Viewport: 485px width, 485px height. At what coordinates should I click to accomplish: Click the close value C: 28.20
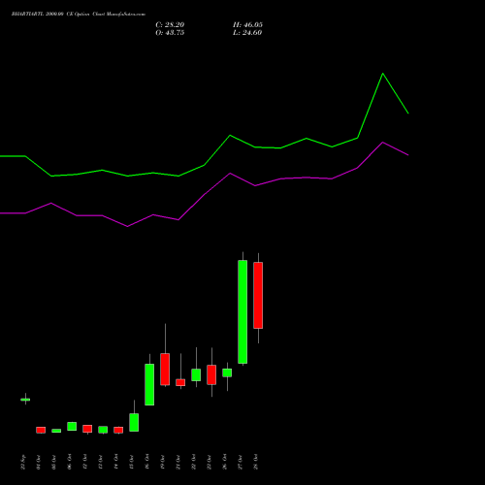pos(170,25)
